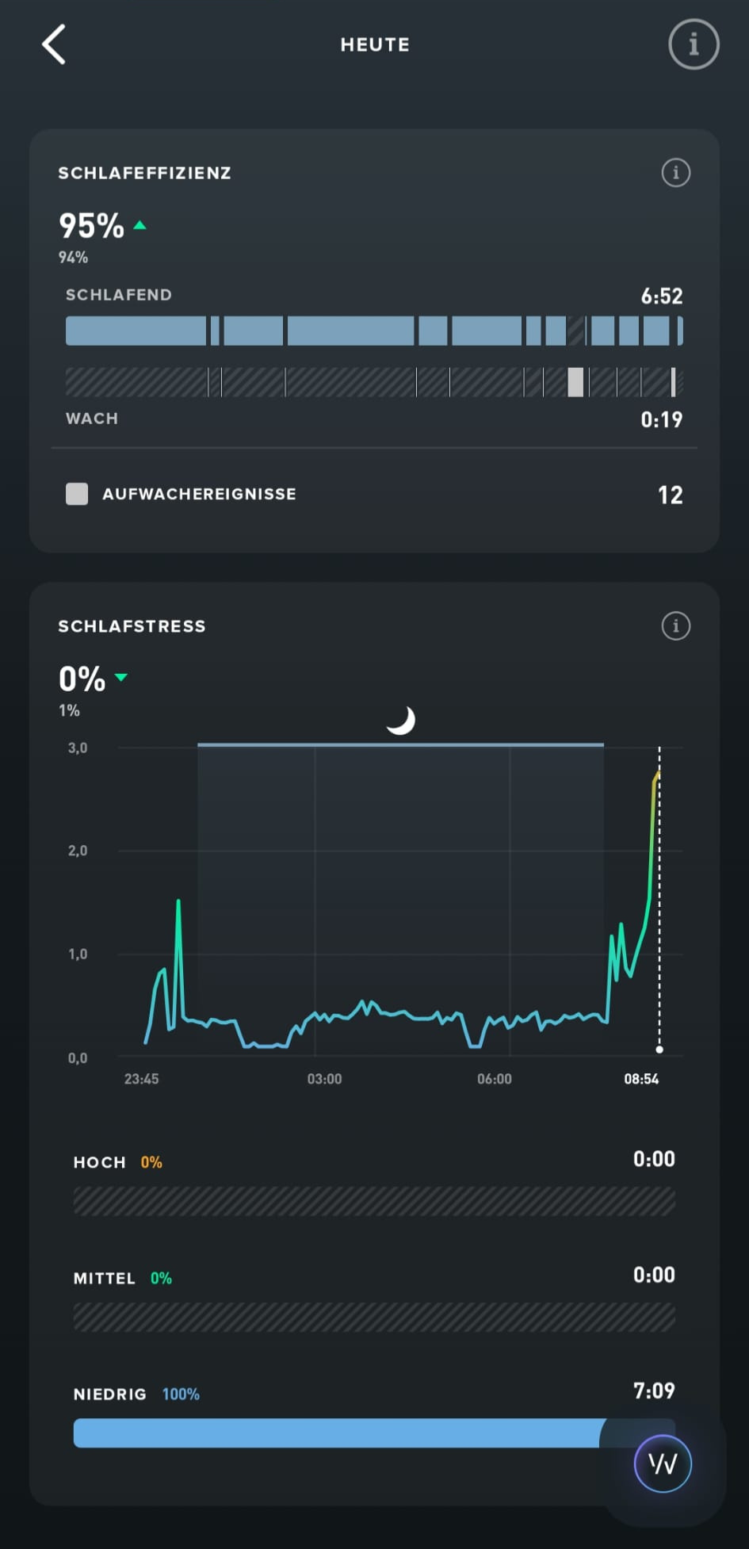This screenshot has height=1549, width=749.
Task: Tap the moon icon above the chart
Action: pos(401,720)
